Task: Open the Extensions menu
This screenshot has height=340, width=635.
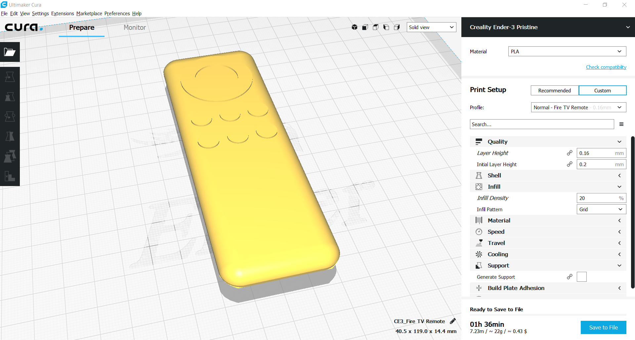Action: pyautogui.click(x=63, y=14)
